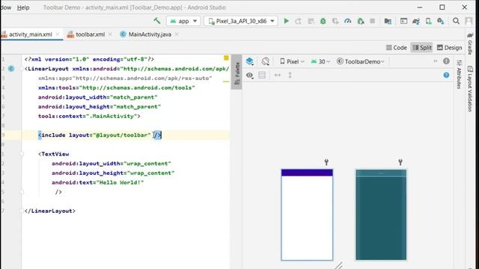Open Search Everywhere magnifier
The height and width of the screenshot is (269, 479).
tap(456, 21)
